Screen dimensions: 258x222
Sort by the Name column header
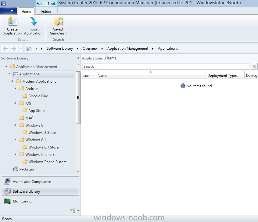[x=151, y=75]
